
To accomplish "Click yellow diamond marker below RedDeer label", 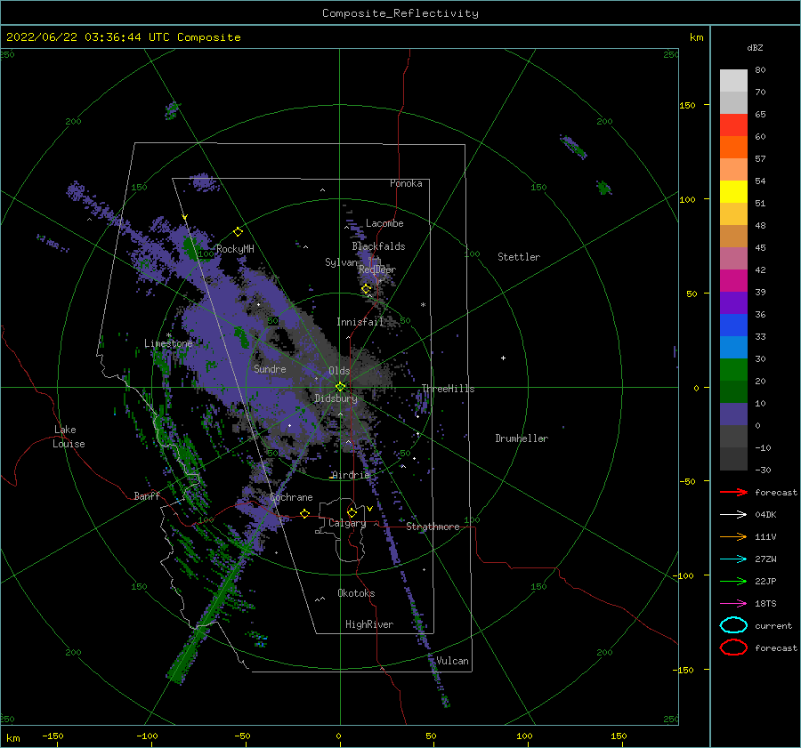I will 366,289.
